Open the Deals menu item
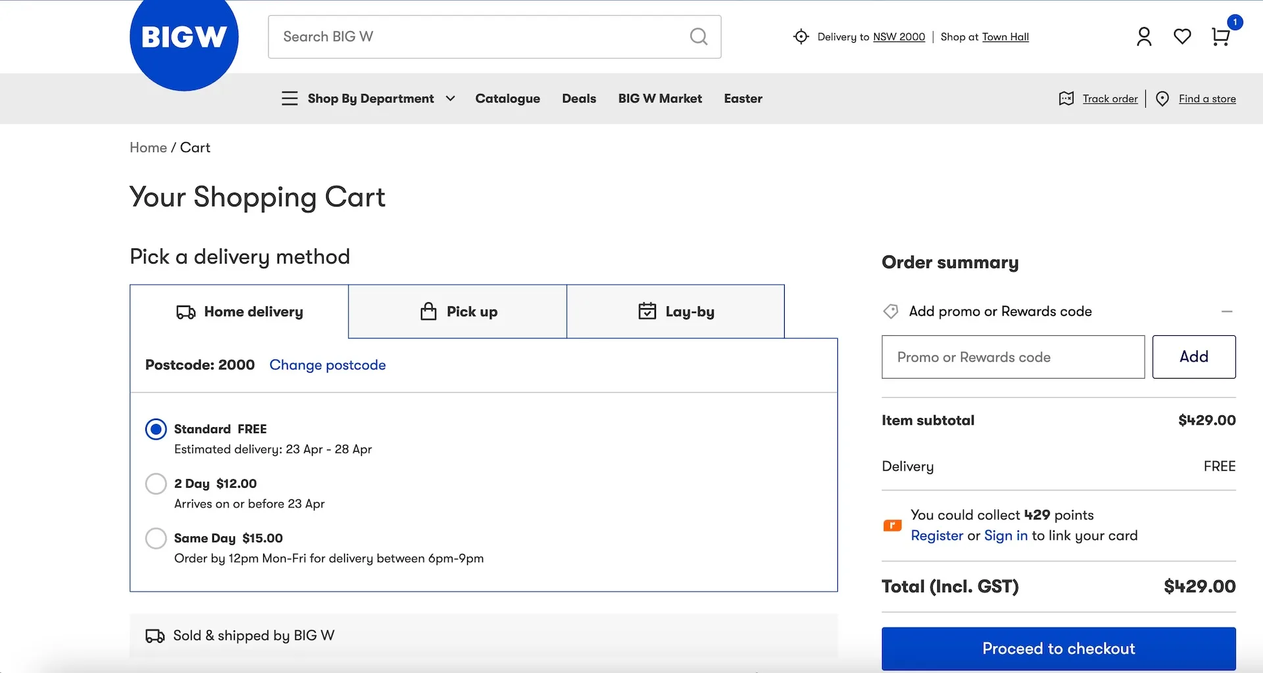 coord(579,98)
